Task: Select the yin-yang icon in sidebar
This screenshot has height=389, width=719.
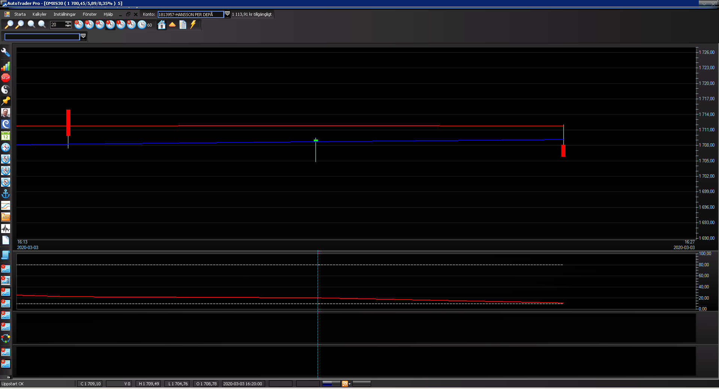Action: pos(6,89)
